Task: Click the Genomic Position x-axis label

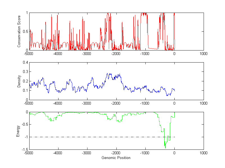Action: coord(116,158)
